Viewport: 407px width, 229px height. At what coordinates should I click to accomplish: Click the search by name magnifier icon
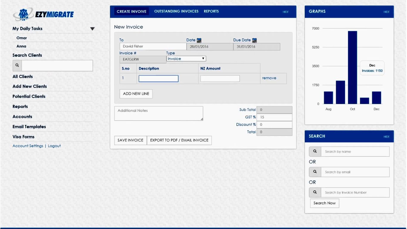tap(315, 151)
